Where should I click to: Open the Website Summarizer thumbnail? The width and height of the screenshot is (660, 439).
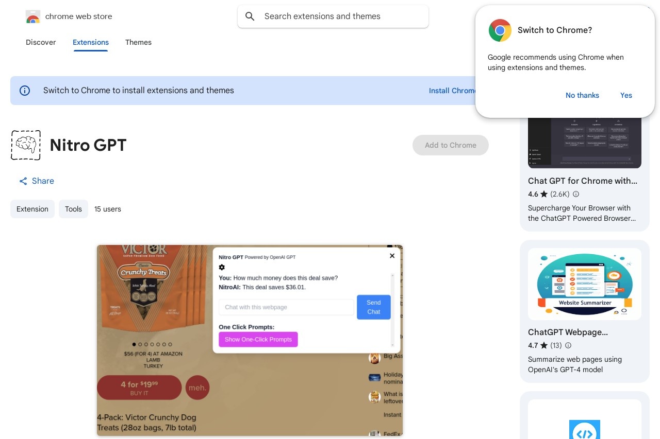(585, 284)
